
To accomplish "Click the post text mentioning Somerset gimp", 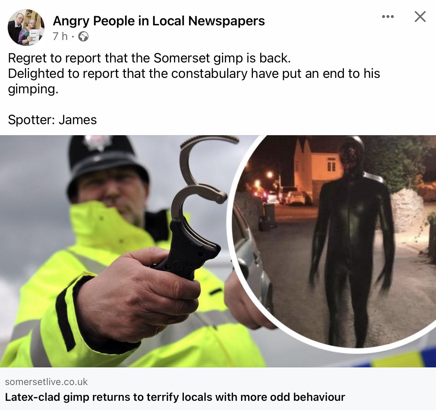I will coord(149,58).
